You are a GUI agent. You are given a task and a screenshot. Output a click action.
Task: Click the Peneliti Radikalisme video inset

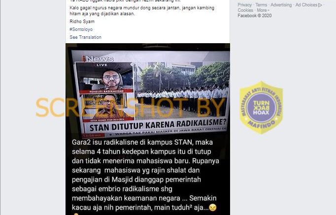[x=105, y=78]
